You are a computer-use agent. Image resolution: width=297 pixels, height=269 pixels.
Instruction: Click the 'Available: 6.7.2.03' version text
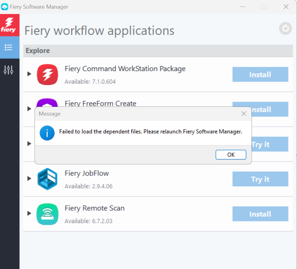(x=89, y=221)
